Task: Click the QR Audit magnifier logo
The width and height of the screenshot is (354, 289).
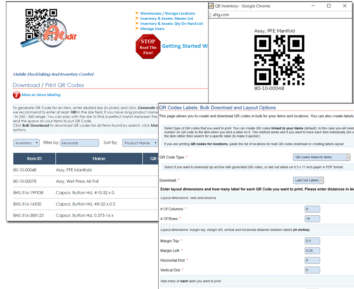Action: pyautogui.click(x=48, y=28)
